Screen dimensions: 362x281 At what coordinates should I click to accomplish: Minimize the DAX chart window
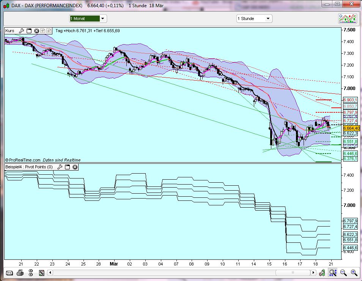pyautogui.click(x=327, y=4)
